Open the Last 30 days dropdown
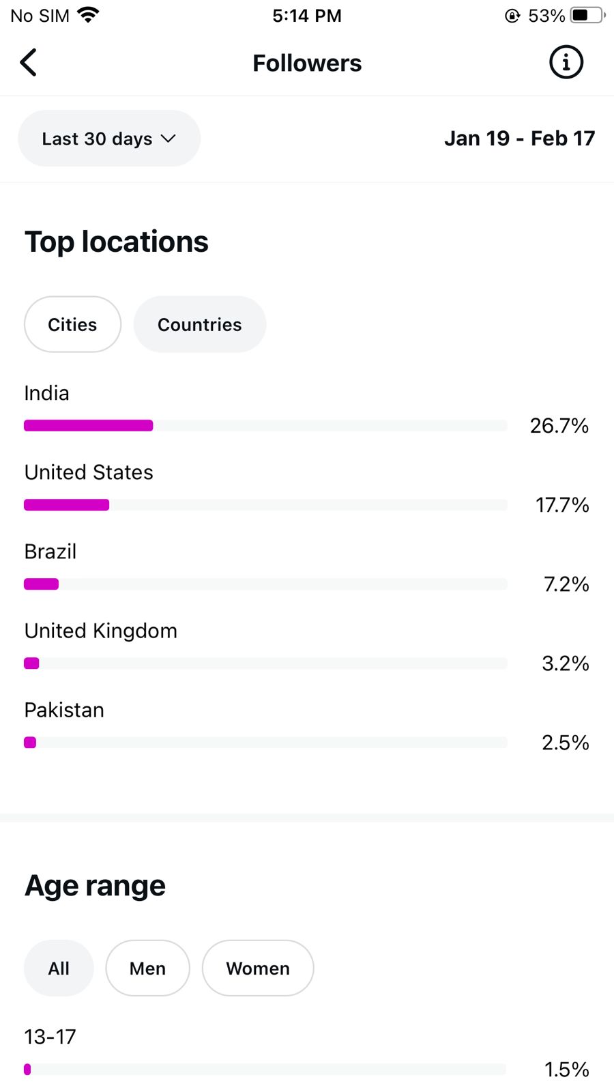Image resolution: width=614 pixels, height=1092 pixels. 109,139
